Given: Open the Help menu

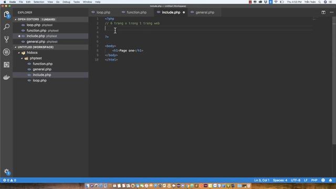Looking at the screenshot, I should point(98,2).
